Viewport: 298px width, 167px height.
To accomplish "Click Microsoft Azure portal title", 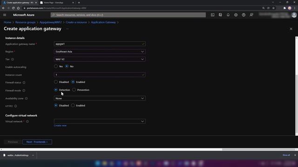I will [x=24, y=15].
